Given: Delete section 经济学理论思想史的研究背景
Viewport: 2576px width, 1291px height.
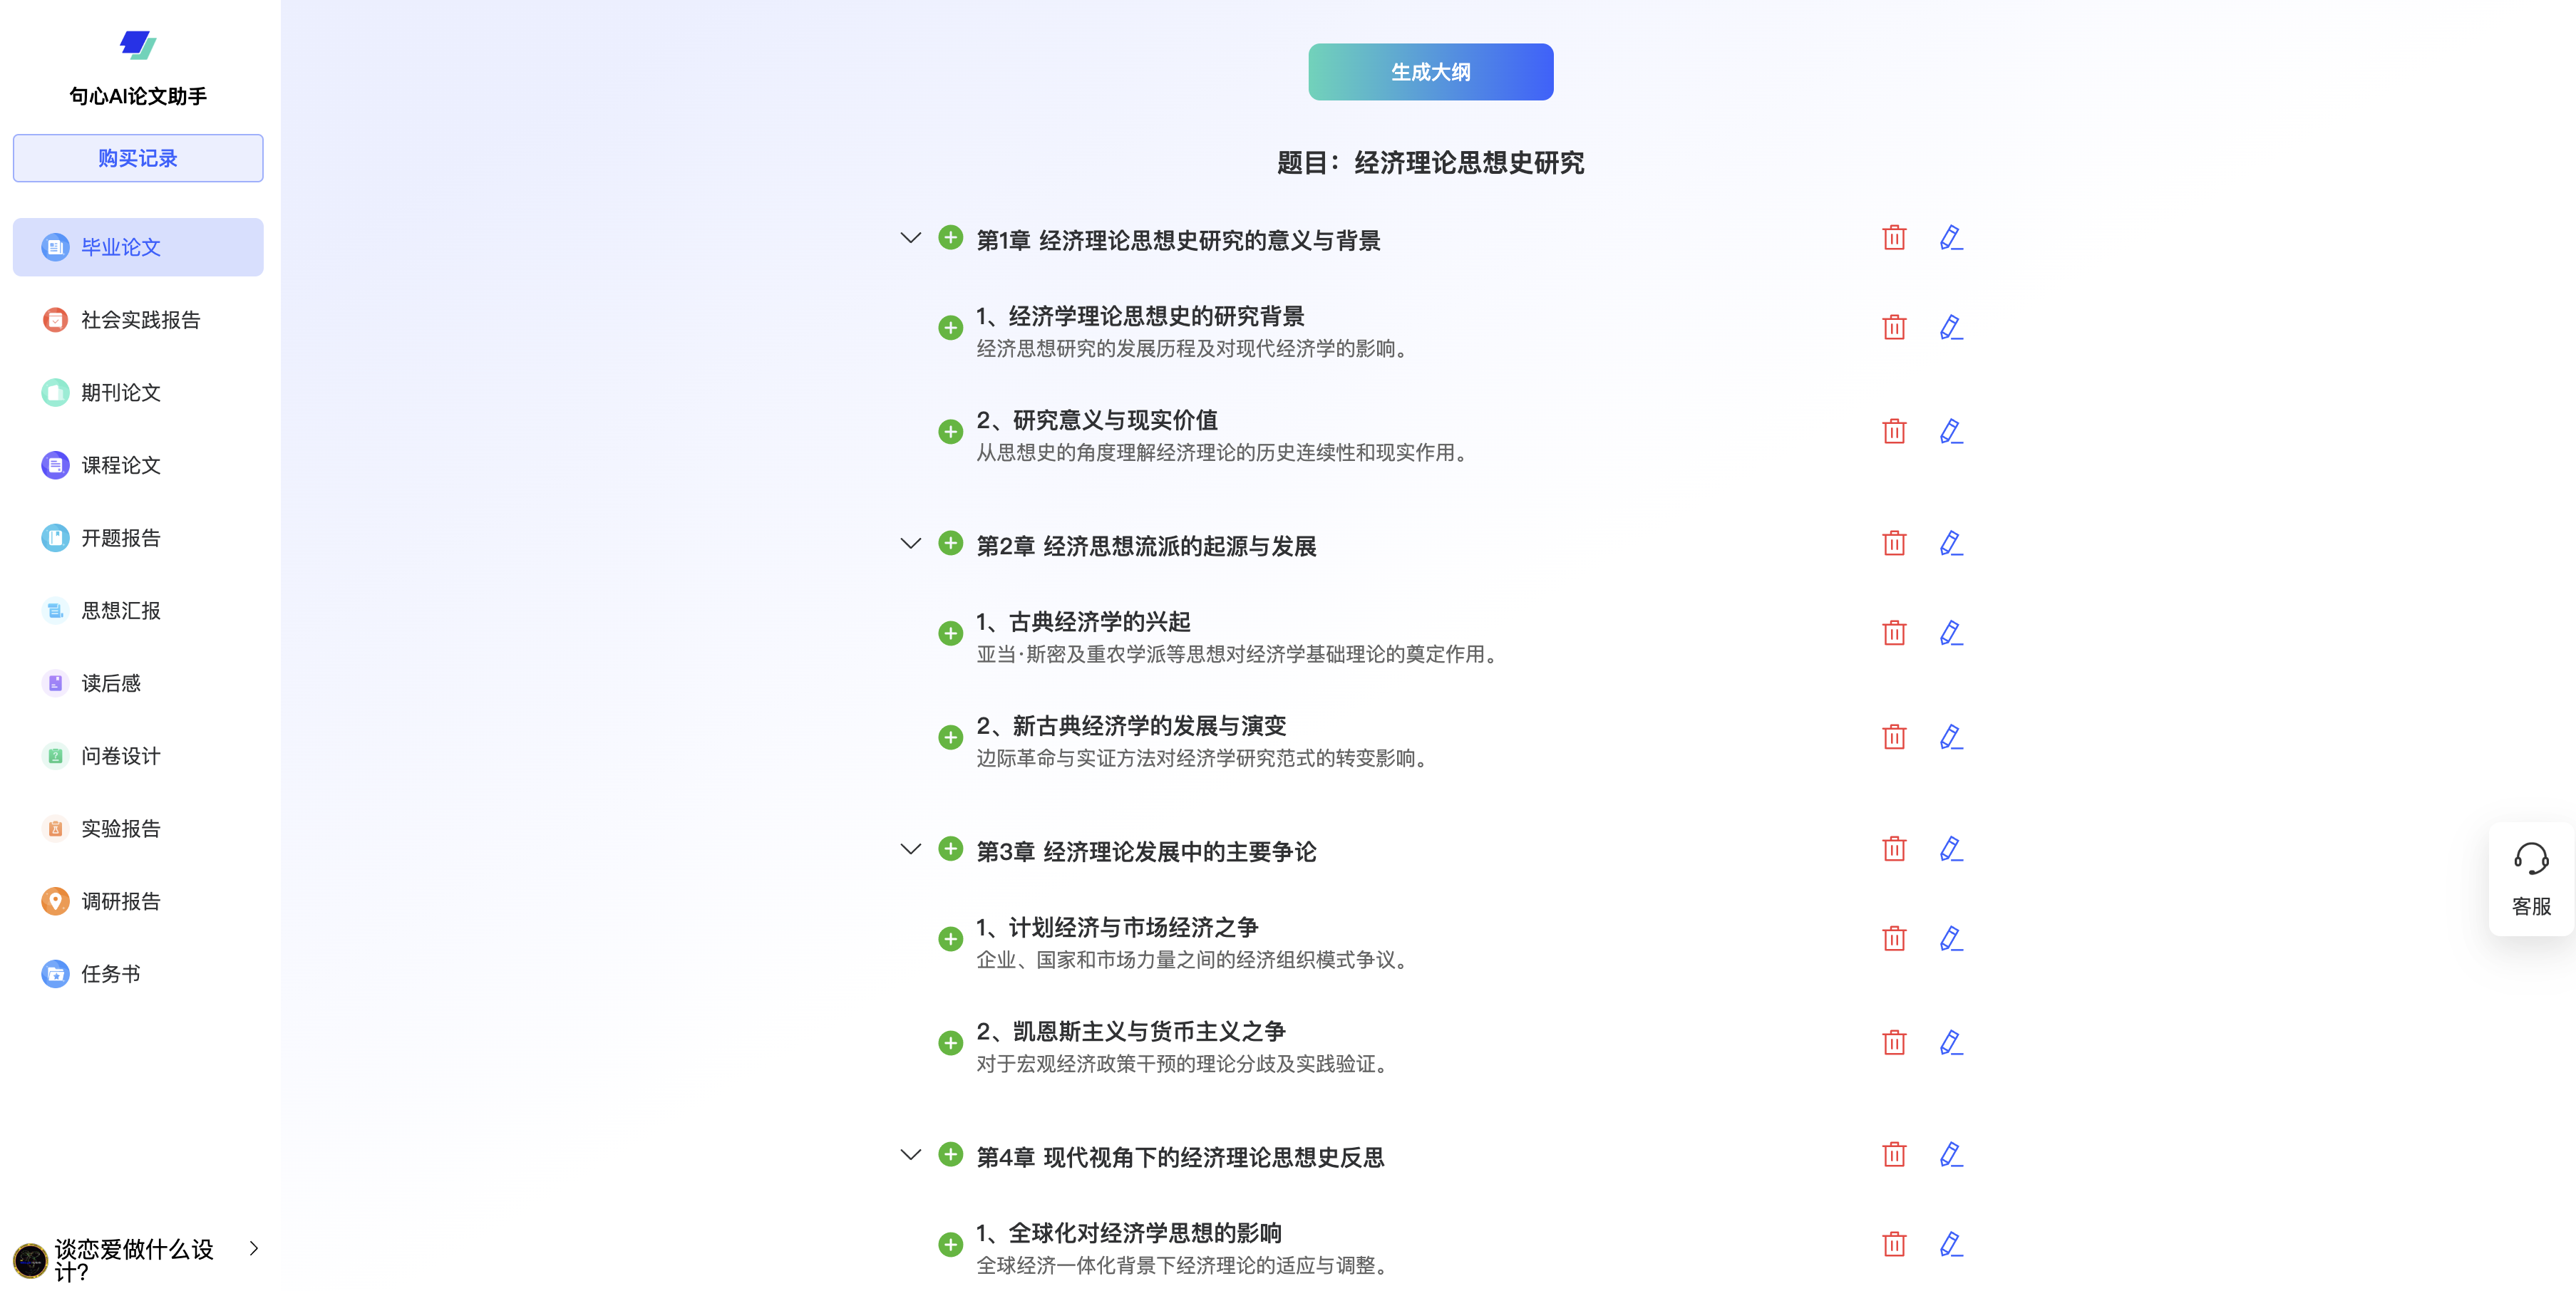Looking at the screenshot, I should coord(1894,328).
